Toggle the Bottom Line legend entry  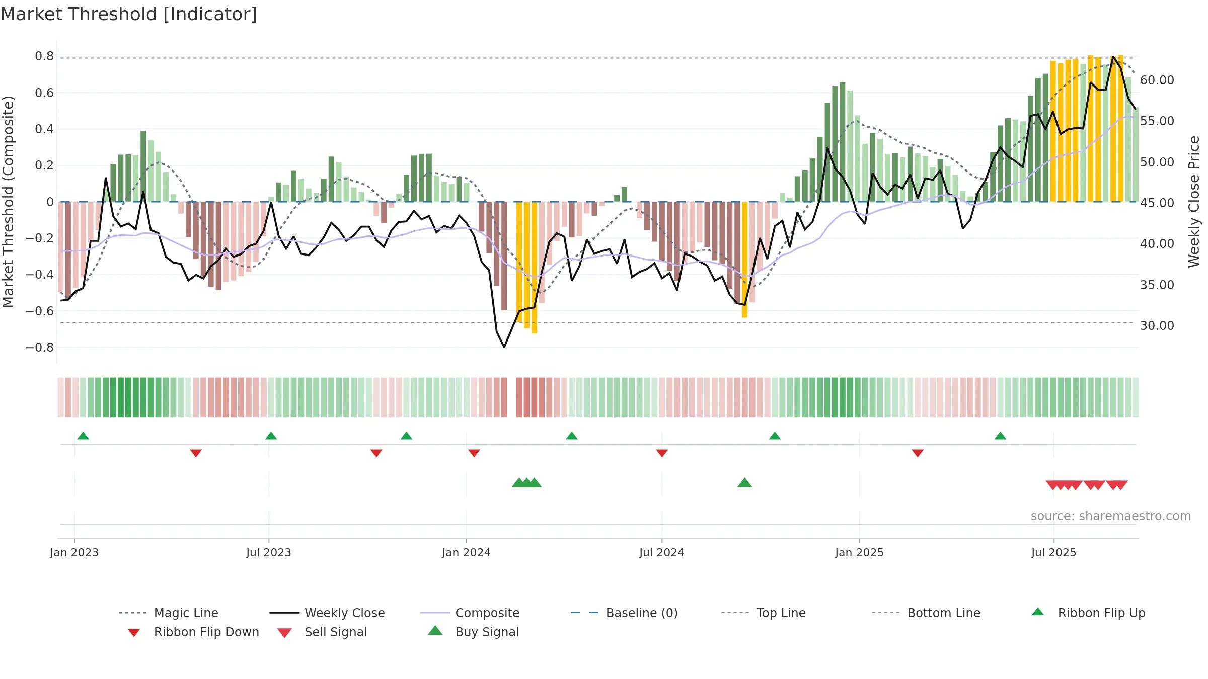926,613
